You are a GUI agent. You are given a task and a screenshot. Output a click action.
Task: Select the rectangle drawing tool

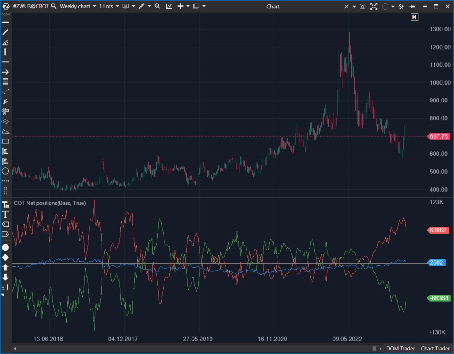(x=5, y=142)
